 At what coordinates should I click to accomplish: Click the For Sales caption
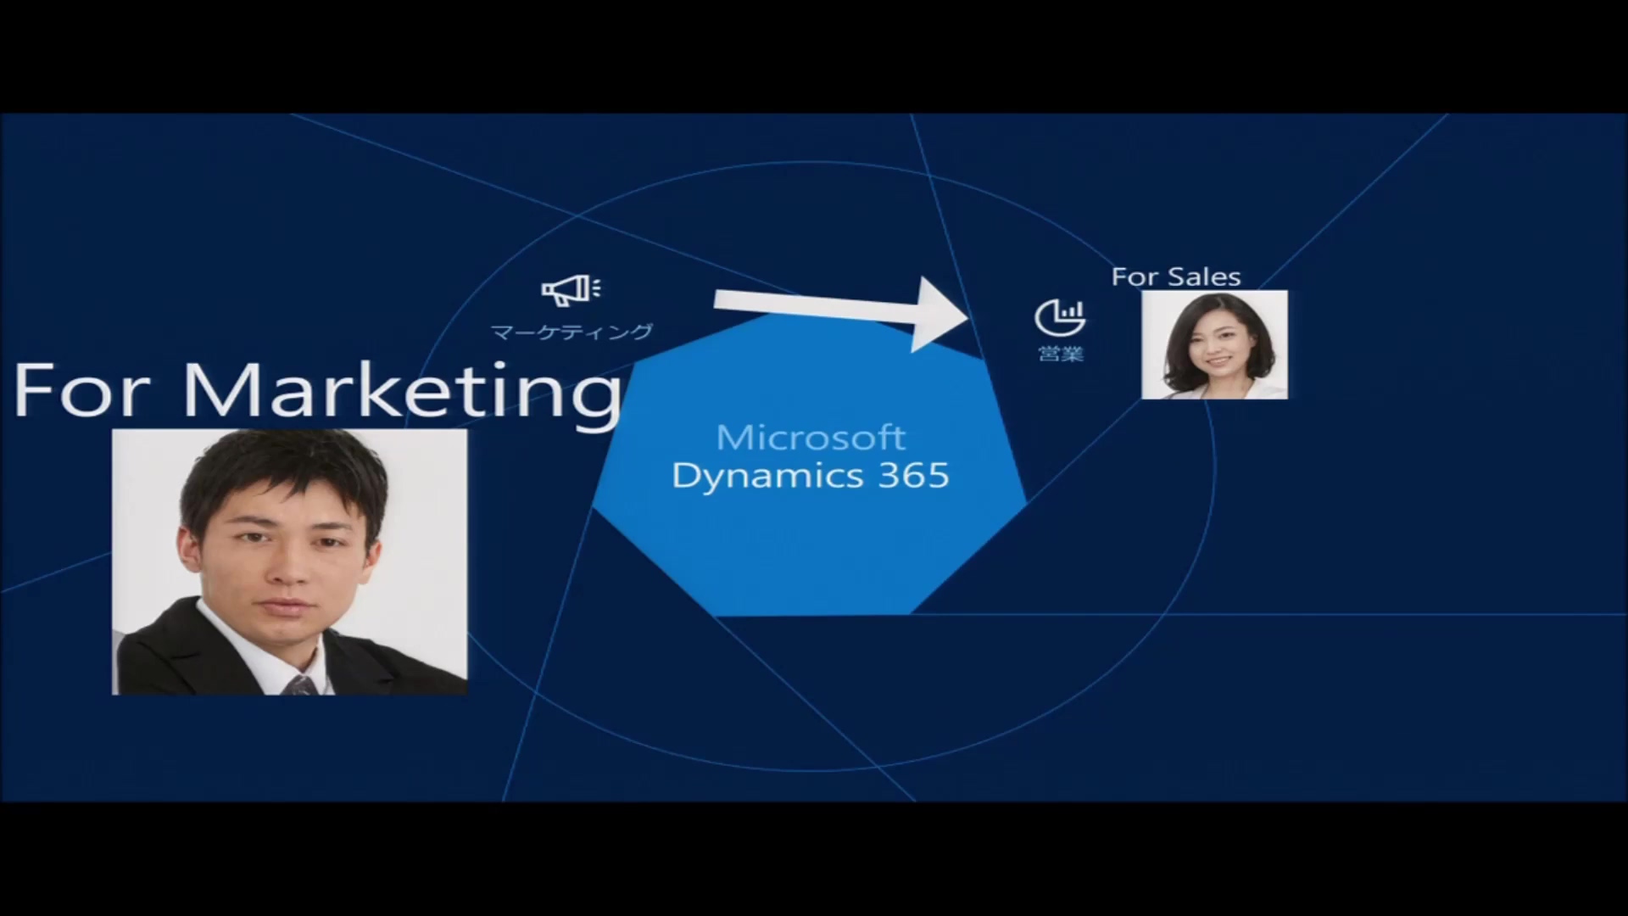pyautogui.click(x=1176, y=276)
